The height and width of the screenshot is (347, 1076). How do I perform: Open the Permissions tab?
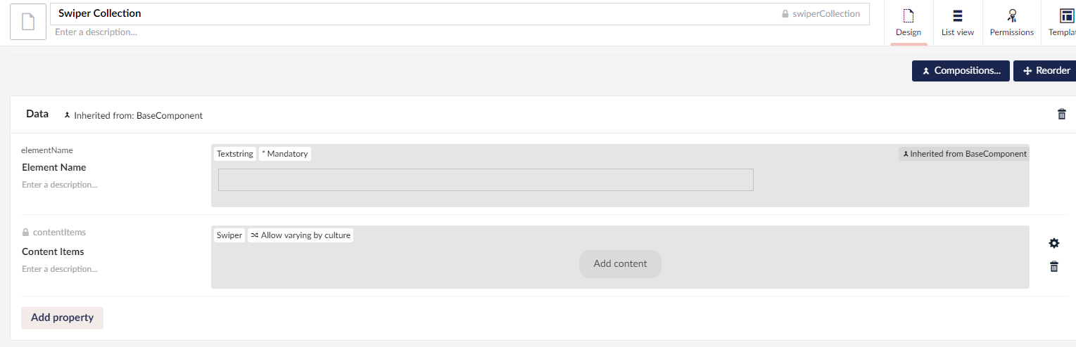(1011, 22)
